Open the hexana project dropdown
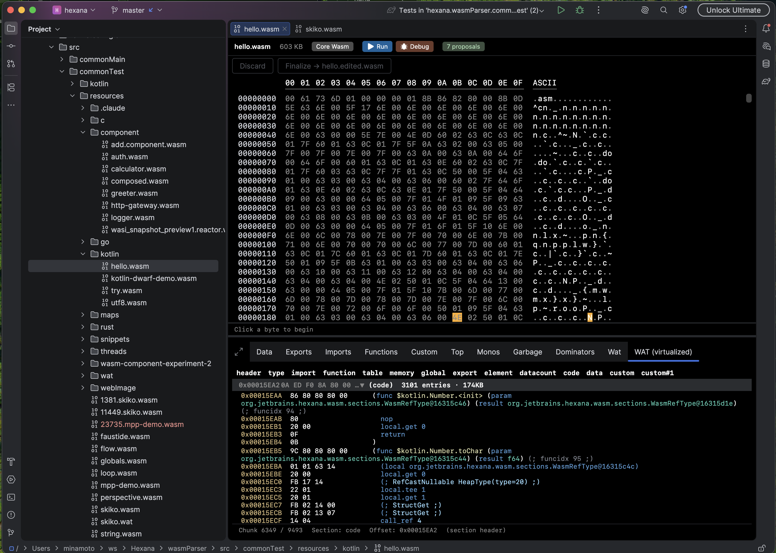The image size is (776, 553). [x=74, y=10]
